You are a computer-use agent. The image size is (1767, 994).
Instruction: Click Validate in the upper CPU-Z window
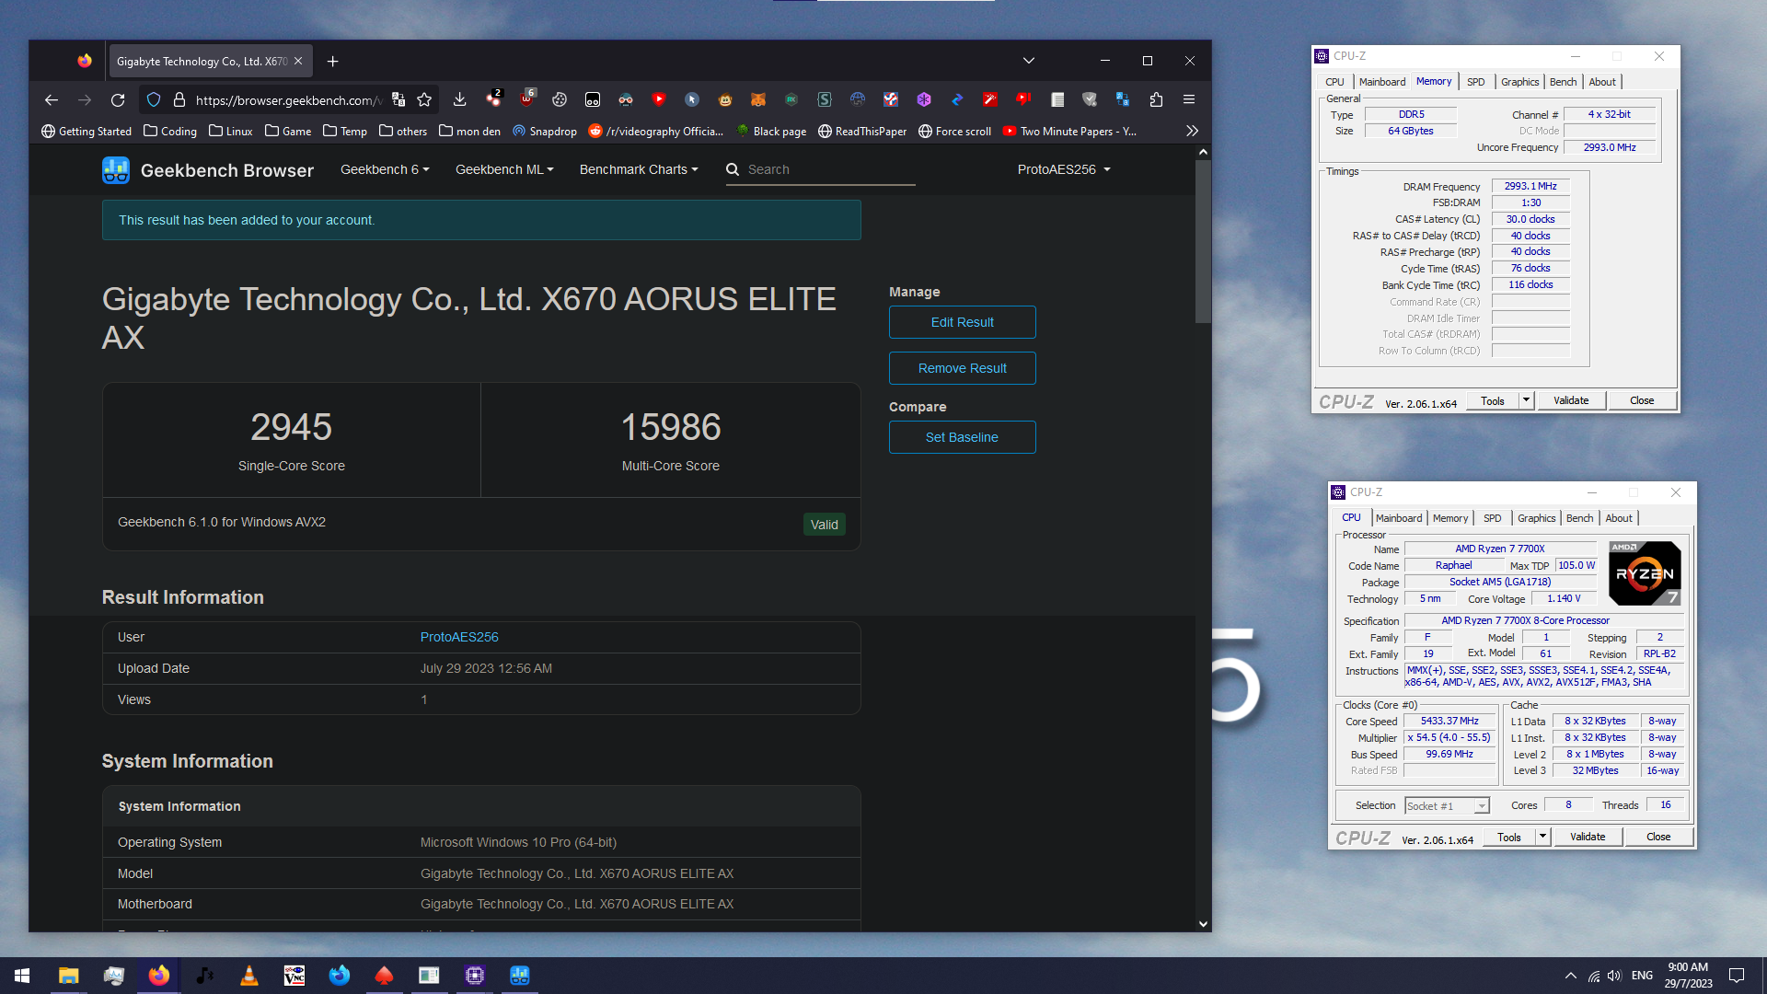pyautogui.click(x=1571, y=400)
